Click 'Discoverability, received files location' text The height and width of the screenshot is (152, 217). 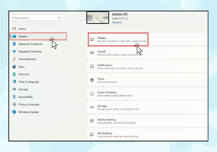point(116,123)
